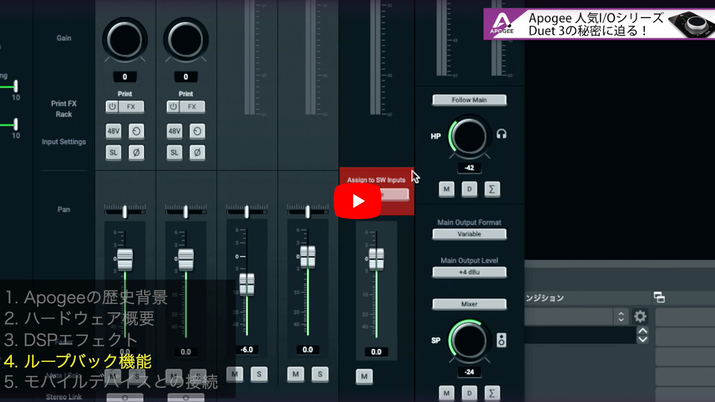This screenshot has height=402, width=715.
Task: Toggle Print FX power on channel 1
Action: coord(112,107)
